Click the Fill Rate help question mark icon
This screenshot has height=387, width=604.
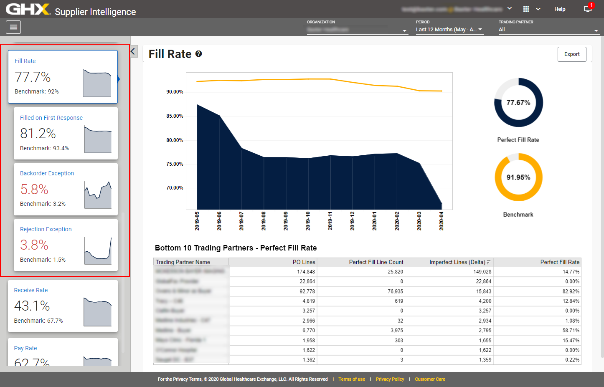tap(199, 54)
